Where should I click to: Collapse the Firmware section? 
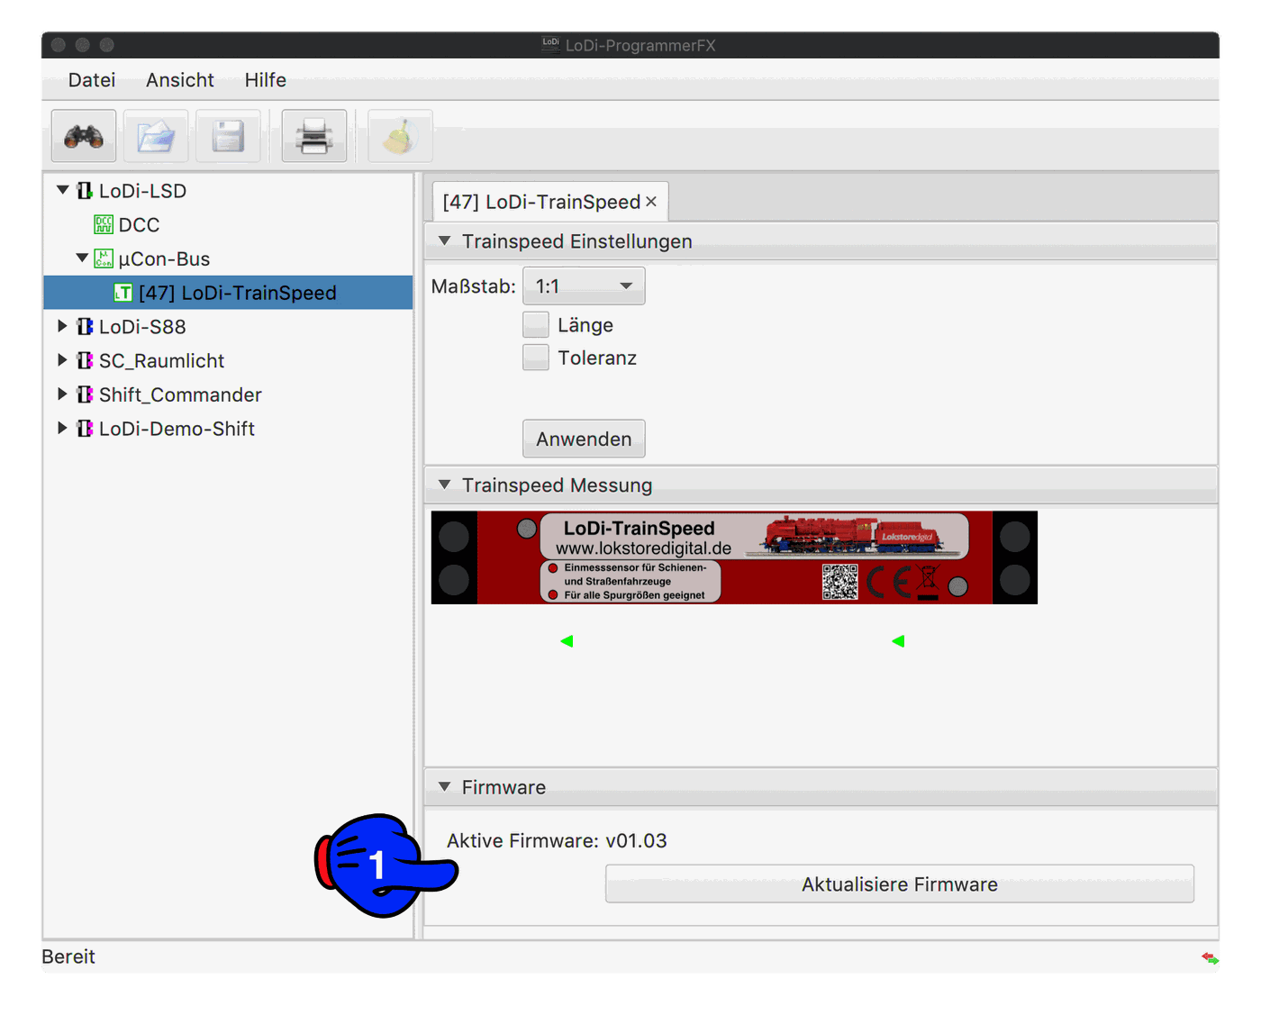click(x=444, y=786)
